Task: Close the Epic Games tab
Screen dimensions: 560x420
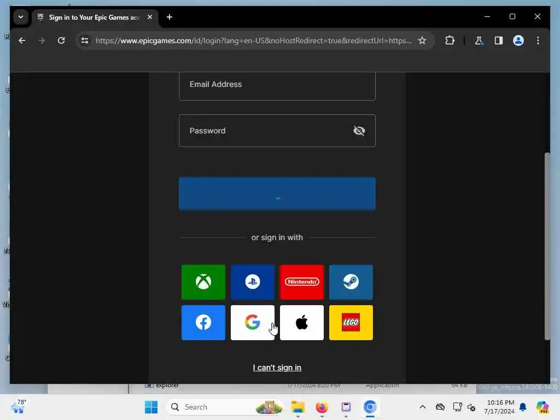Action: (150, 17)
